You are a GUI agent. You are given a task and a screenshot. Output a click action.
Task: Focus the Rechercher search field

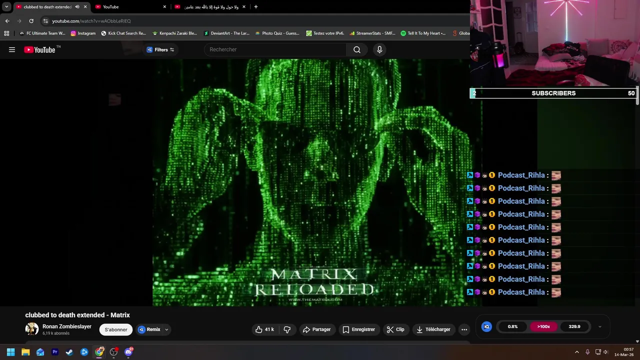[275, 49]
